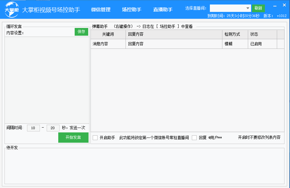Start loop messaging with 开始发言
290x188 pixels.
tap(73, 138)
